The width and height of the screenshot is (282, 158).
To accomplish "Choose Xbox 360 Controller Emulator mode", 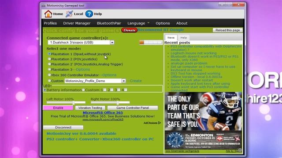I will [x=49, y=75].
